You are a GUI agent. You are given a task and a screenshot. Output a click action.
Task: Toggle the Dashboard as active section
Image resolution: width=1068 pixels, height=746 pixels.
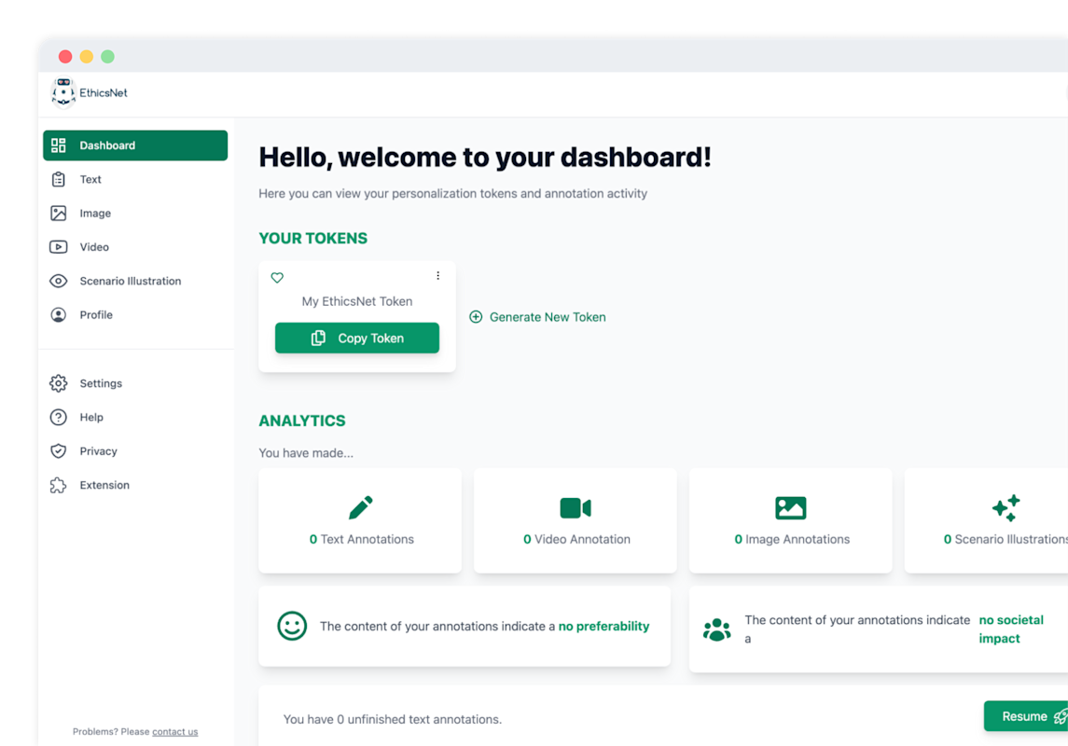107,145
